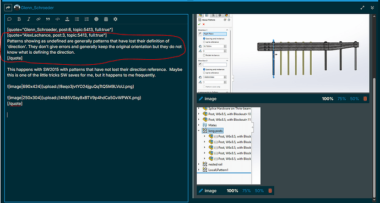Place the cursor on the empty last editor line
The height and width of the screenshot is (203, 380).
tap(97, 115)
